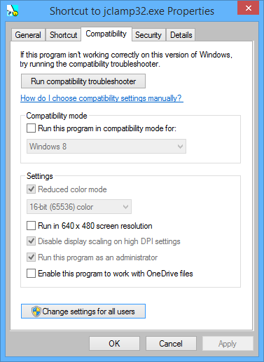
Task: Switch to the General tab
Action: tap(28, 35)
